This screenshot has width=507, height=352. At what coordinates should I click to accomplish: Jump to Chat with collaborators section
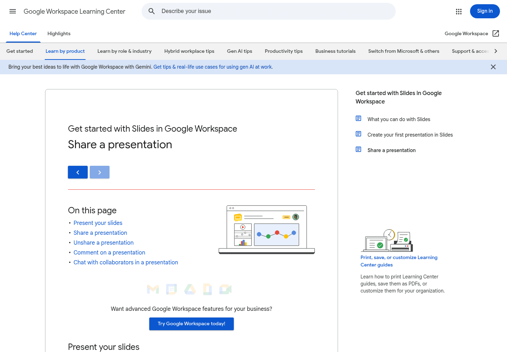click(126, 262)
